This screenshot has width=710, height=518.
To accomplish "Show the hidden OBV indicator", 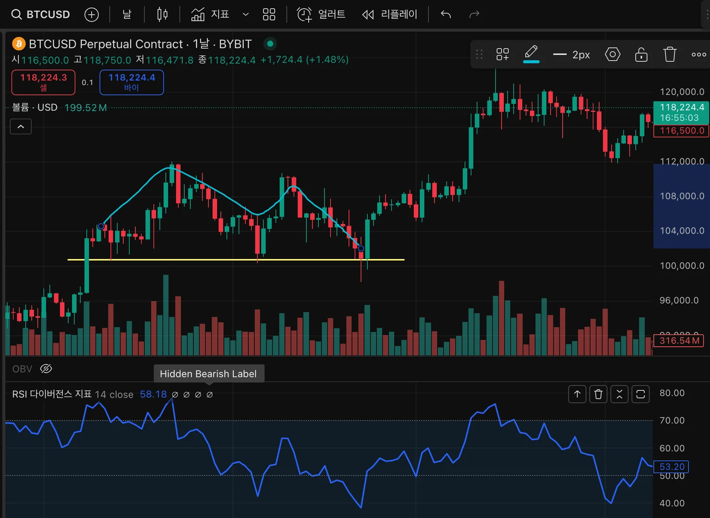I will click(46, 369).
